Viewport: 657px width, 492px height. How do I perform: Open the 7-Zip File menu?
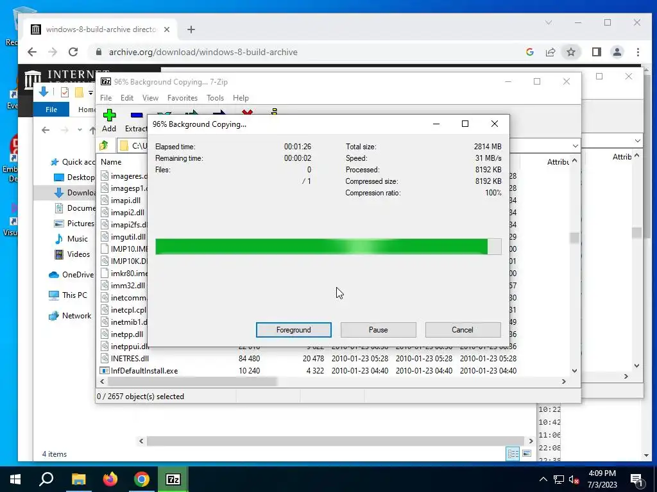(106, 98)
